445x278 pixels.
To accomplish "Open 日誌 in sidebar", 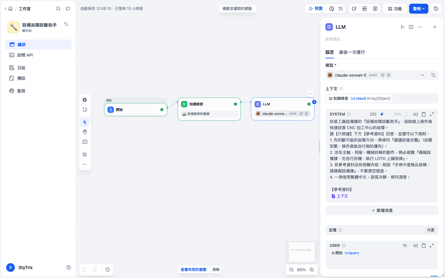I will point(38,68).
